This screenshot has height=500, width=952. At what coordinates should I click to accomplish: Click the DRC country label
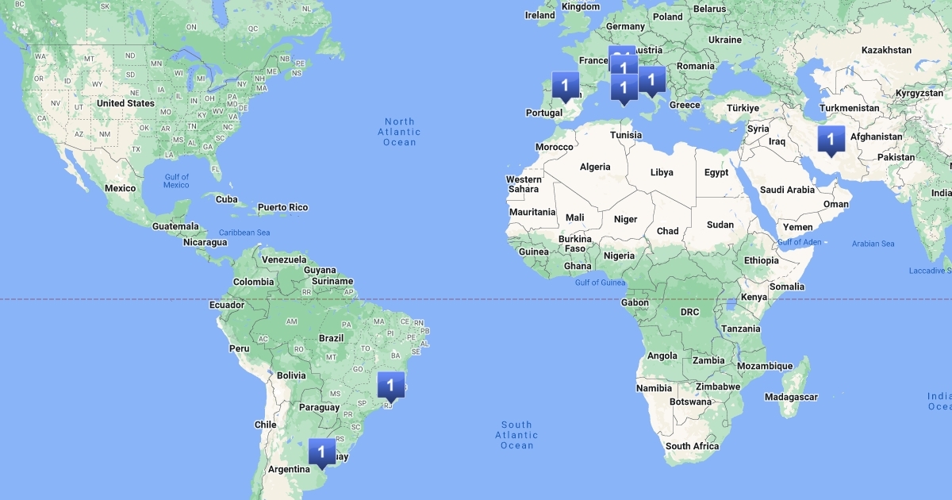(689, 312)
